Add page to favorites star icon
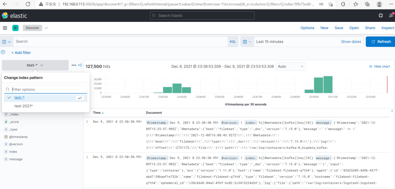The height and width of the screenshot is (189, 395). click(331, 4)
